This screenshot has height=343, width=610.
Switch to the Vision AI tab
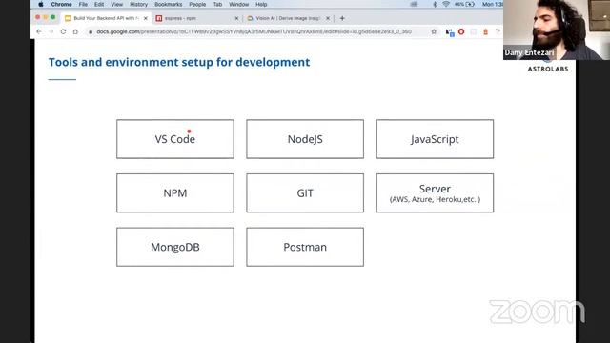288,18
